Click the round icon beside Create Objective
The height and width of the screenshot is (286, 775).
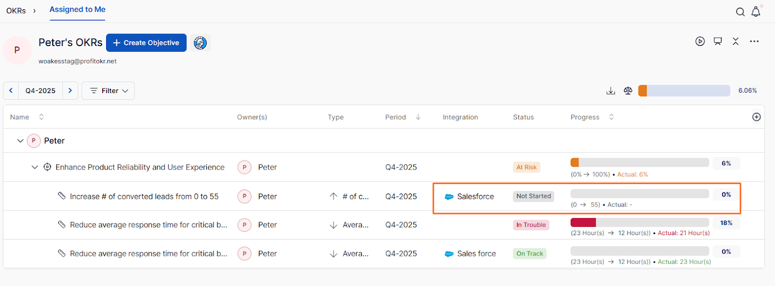[200, 43]
